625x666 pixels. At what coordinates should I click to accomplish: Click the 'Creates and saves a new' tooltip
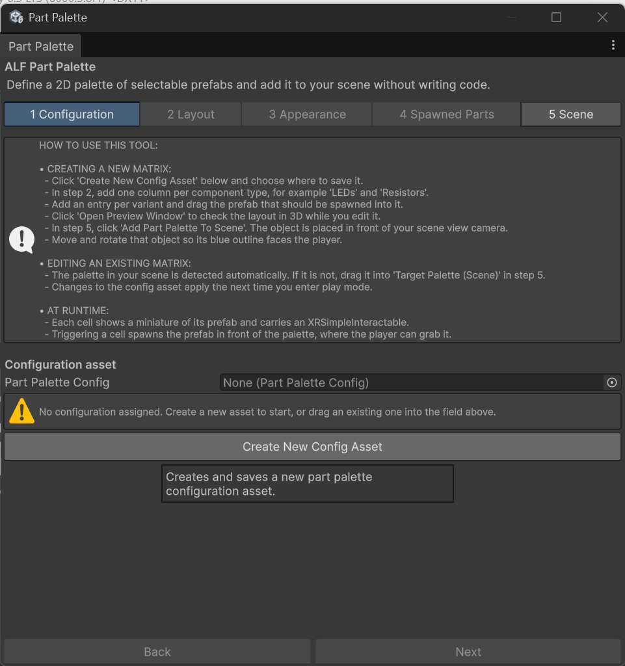click(x=308, y=484)
